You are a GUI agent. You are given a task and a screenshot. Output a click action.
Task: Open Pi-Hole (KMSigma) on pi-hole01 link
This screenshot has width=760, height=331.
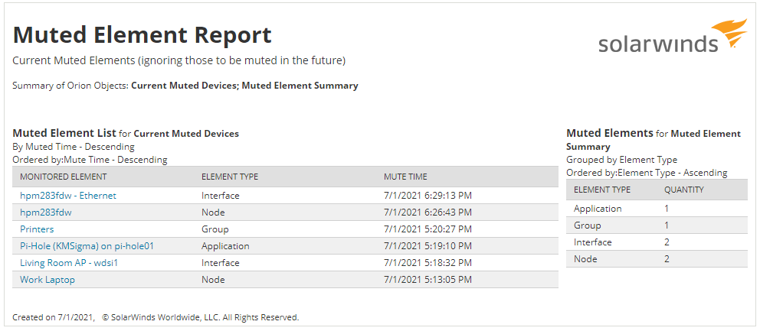point(87,246)
